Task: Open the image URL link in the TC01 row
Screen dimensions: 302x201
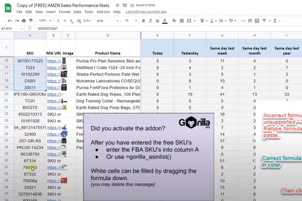Action: [x=54, y=101]
